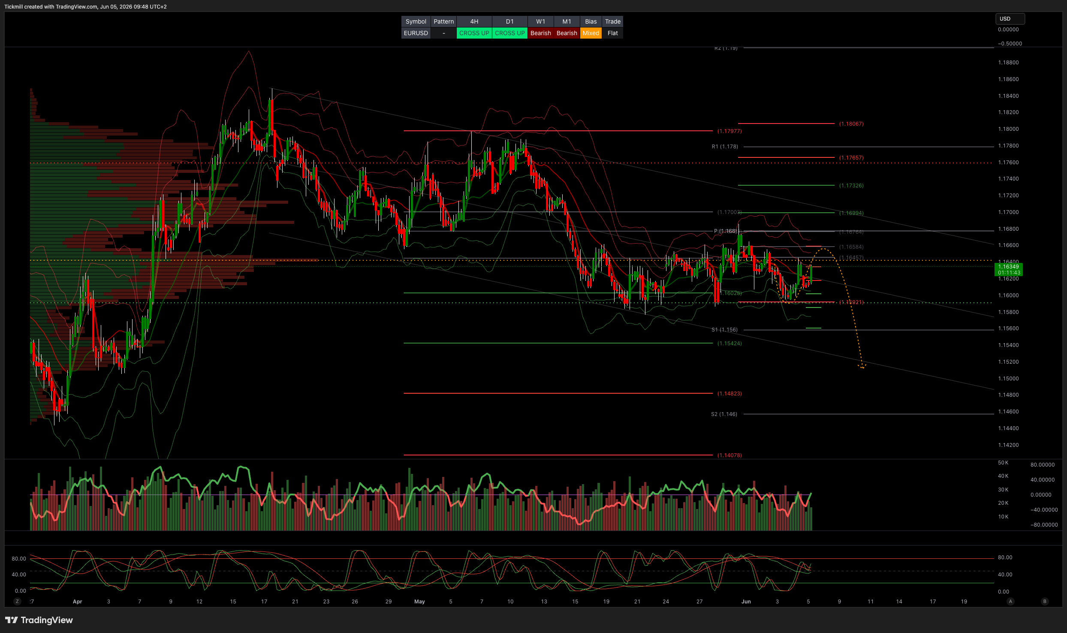Click the R1 (1.178) pivot label
Screen dimensions: 1067x633
pos(725,147)
